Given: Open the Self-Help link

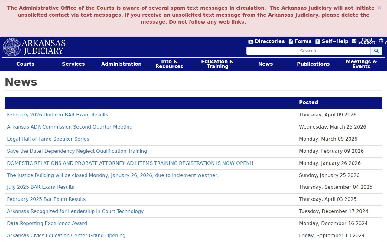Looking at the screenshot, I should point(335,41).
